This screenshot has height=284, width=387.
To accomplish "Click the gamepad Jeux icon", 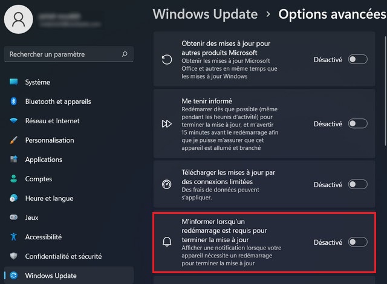I will pyautogui.click(x=13, y=218).
